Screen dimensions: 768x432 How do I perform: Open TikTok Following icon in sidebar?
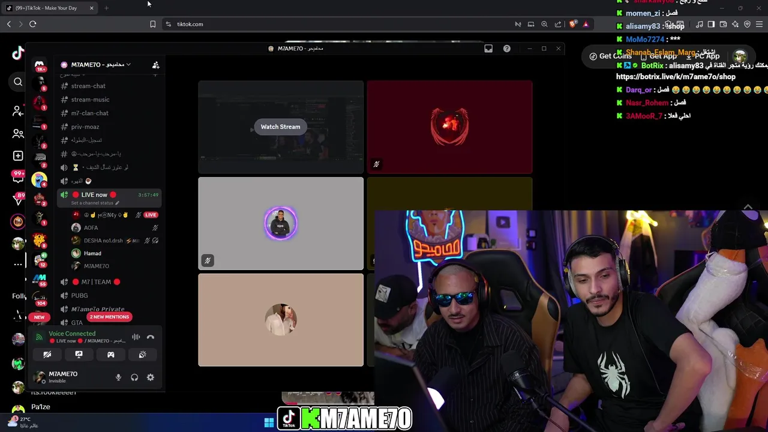[x=18, y=111]
